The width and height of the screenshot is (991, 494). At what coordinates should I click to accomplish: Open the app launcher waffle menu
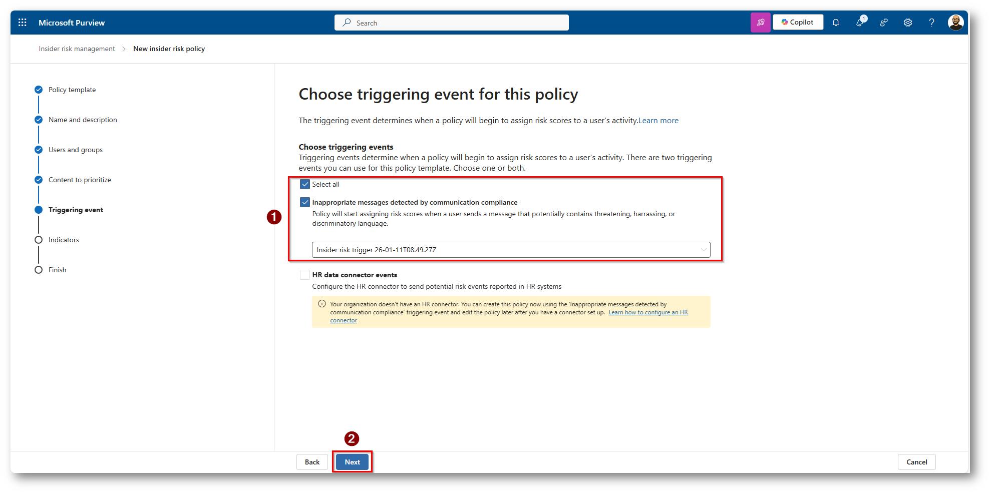[x=23, y=23]
